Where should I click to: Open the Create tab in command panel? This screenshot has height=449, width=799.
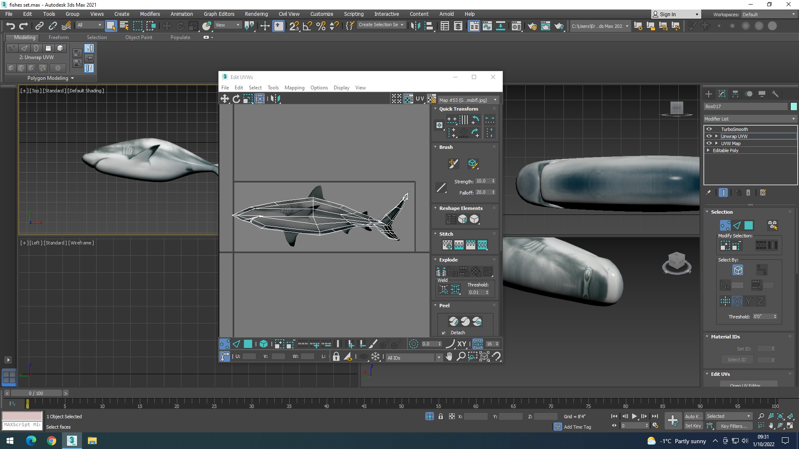click(709, 94)
